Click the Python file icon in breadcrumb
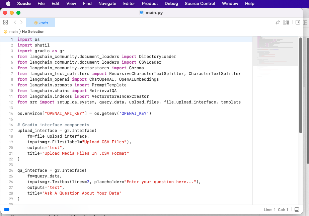Image resolution: width=309 pixels, height=216 pixels. 5,31
